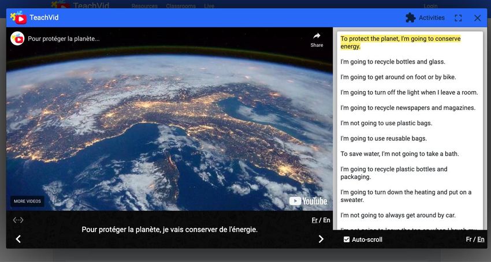Click the MORE VIDEOS button
This screenshot has width=491, height=262.
click(x=27, y=201)
